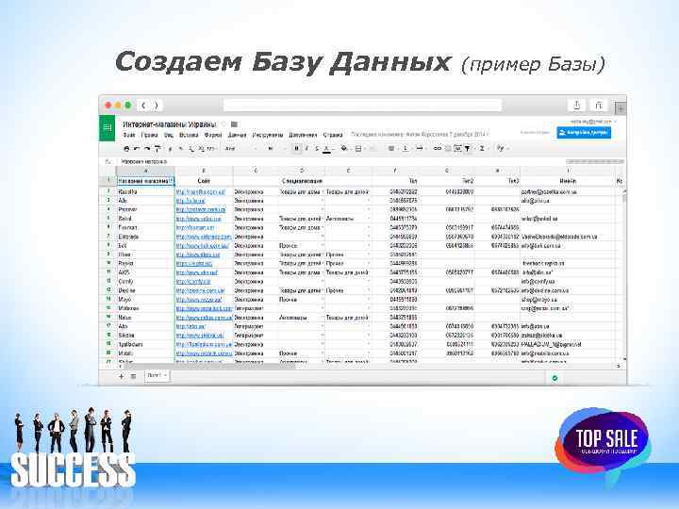Toggle Bold formatting
This screenshot has height=509, width=679.
pyautogui.click(x=297, y=149)
